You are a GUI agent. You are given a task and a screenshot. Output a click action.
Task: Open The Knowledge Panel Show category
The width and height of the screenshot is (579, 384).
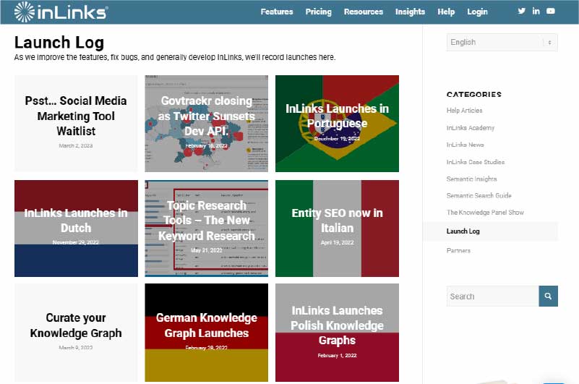point(485,213)
